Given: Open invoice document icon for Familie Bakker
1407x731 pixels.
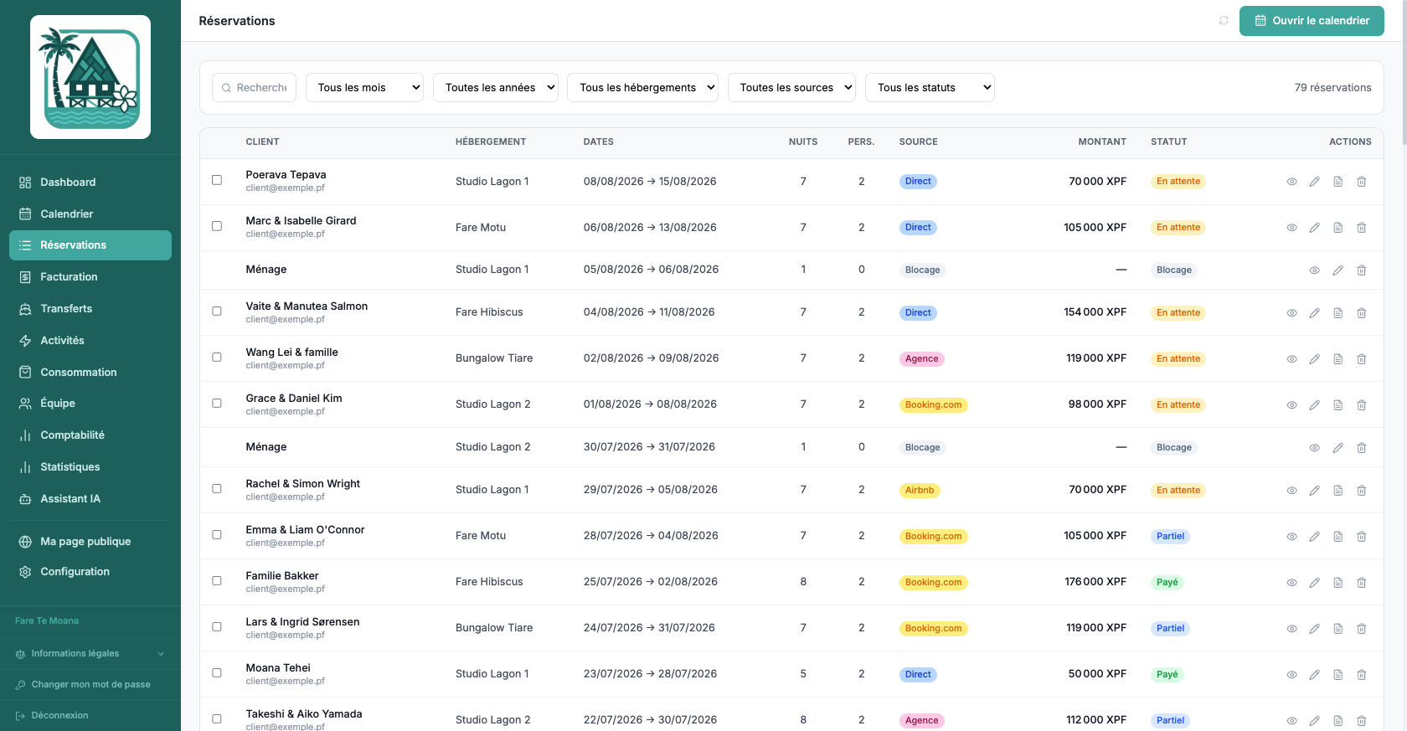Looking at the screenshot, I should coord(1338,583).
